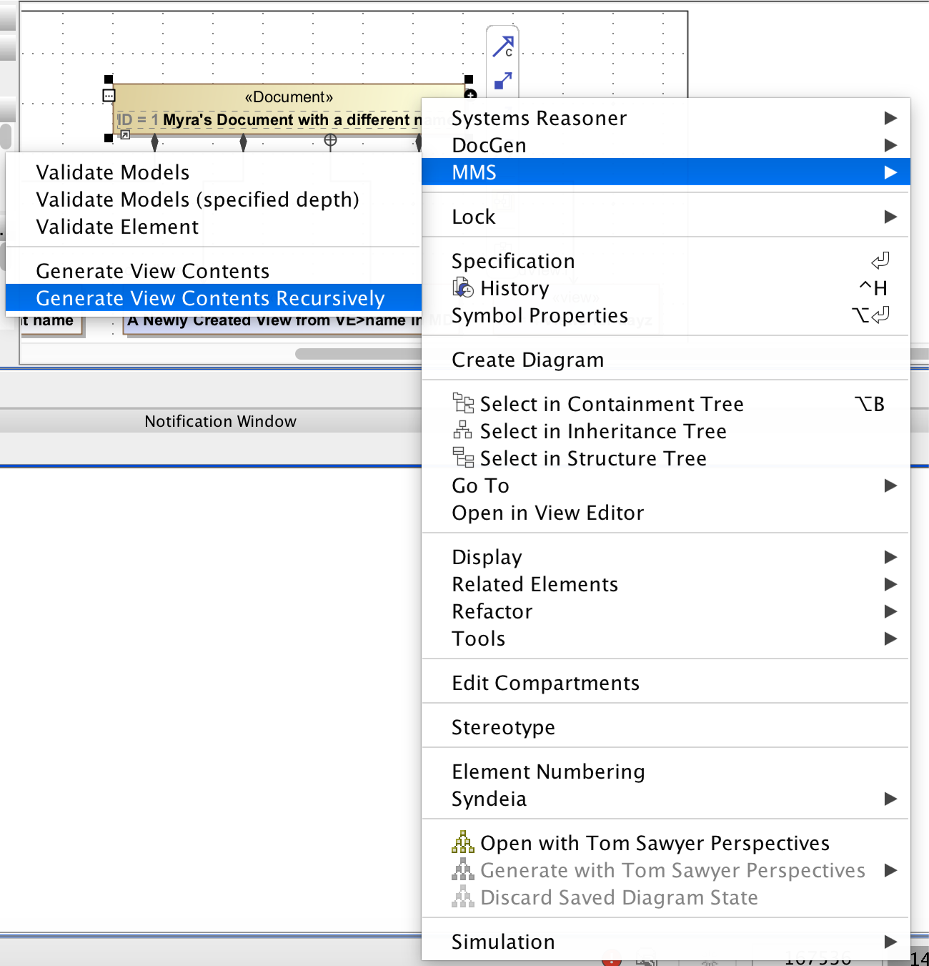The image size is (929, 966).
Task: Open the Refactor submenu
Action: point(665,611)
